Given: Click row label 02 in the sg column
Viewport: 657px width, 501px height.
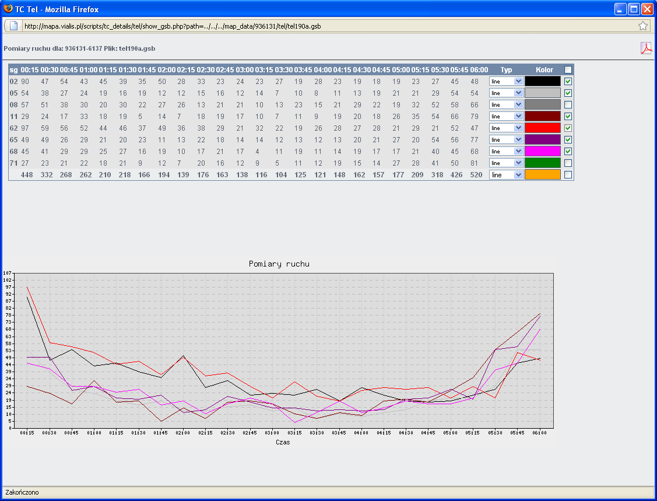Looking at the screenshot, I should pos(14,81).
